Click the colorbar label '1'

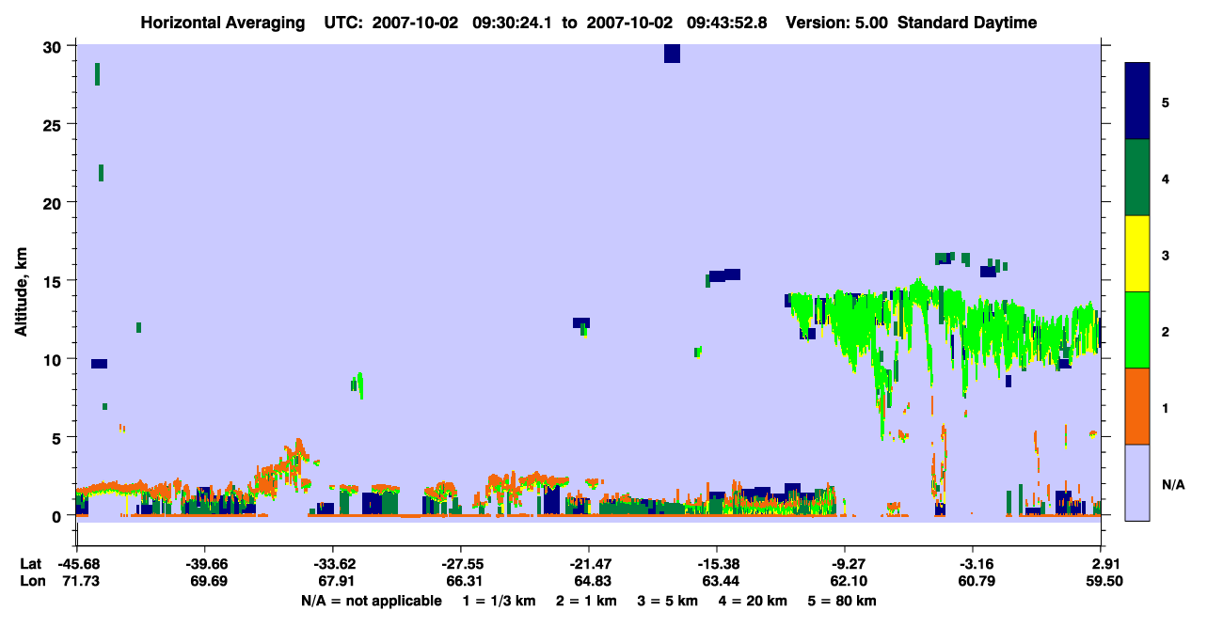pyautogui.click(x=1166, y=406)
